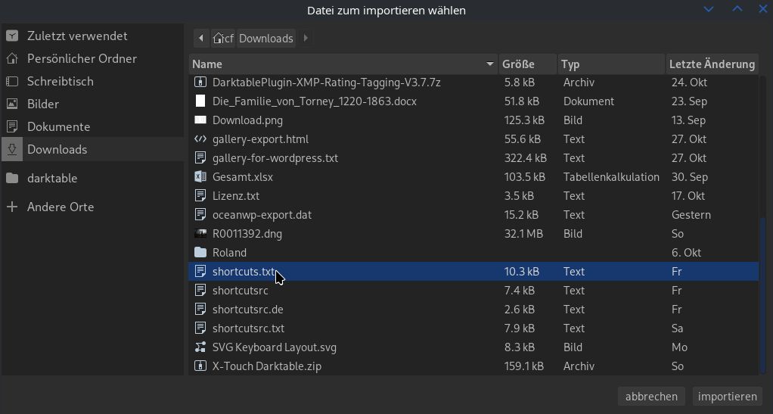Click the Name column sort arrow
This screenshot has height=414, width=773.
point(490,64)
